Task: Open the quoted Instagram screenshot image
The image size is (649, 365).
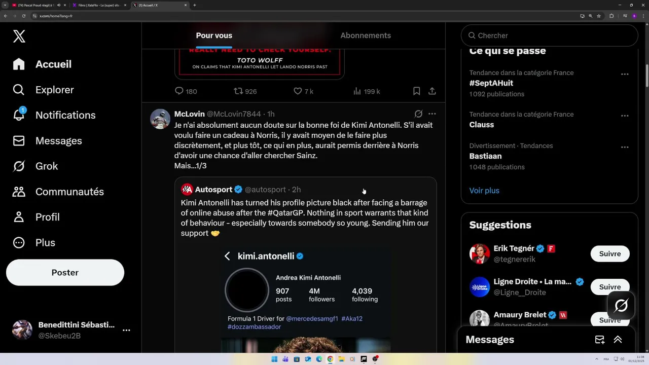Action: coord(306,299)
